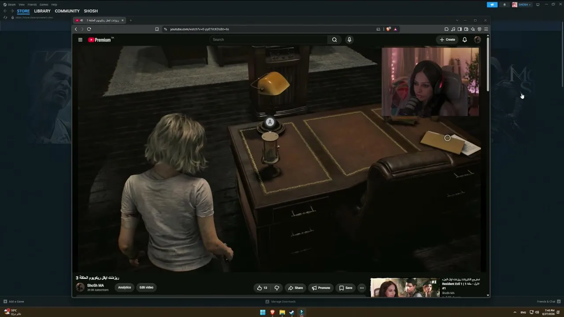Open more actions ellipsis under video

point(362,288)
